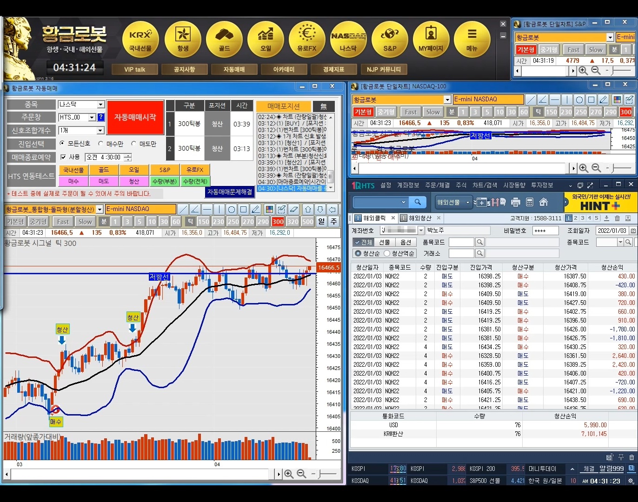Open the 주문/체결 menu in 1QHTS
Screen dimensions: 638x502
[x=437, y=185]
